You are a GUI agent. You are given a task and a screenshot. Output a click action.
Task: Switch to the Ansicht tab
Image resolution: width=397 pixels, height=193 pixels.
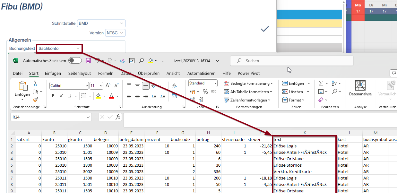click(x=173, y=74)
